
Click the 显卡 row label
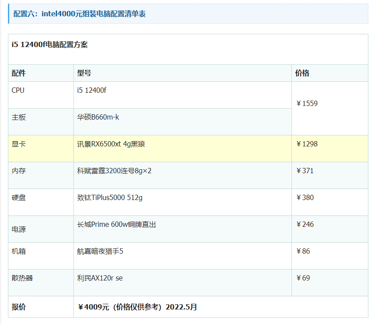tap(19, 144)
